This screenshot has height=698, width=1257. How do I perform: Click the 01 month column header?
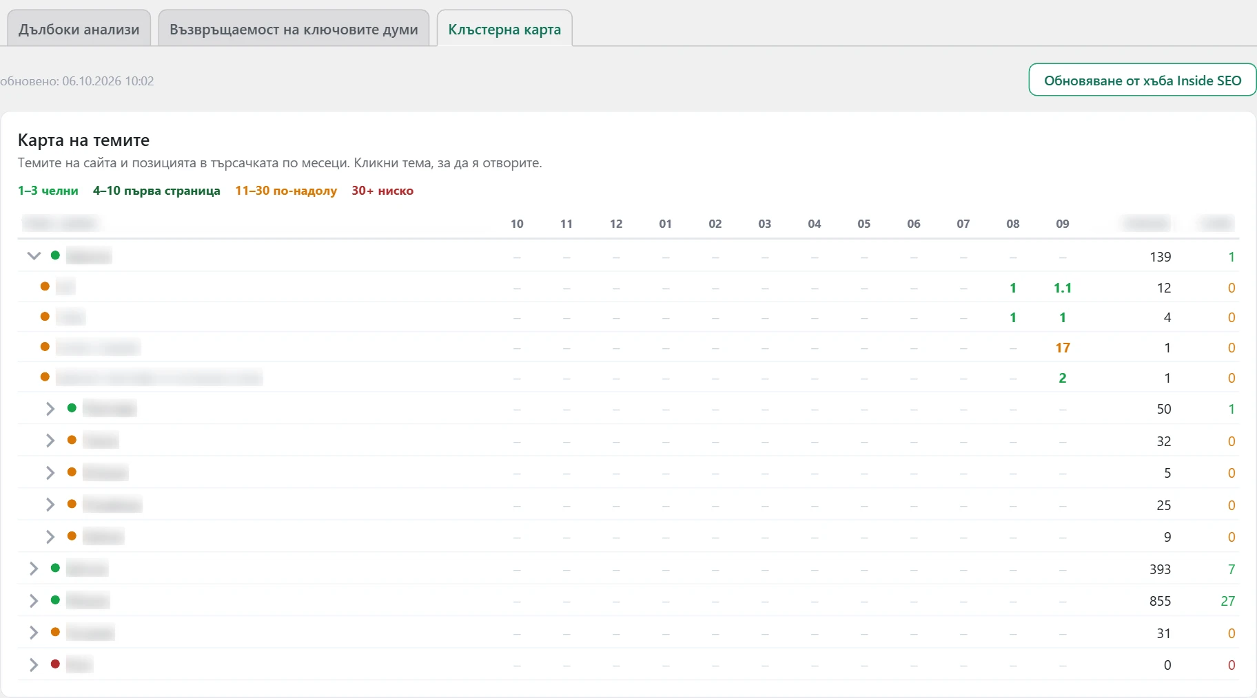(665, 224)
